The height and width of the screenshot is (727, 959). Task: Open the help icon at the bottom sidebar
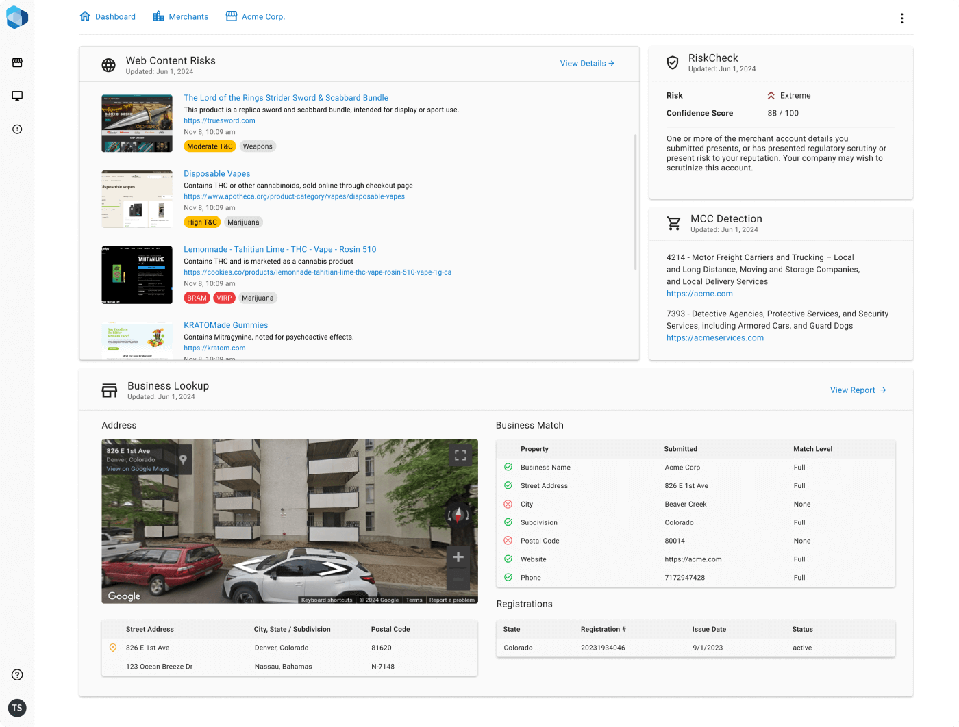point(17,674)
